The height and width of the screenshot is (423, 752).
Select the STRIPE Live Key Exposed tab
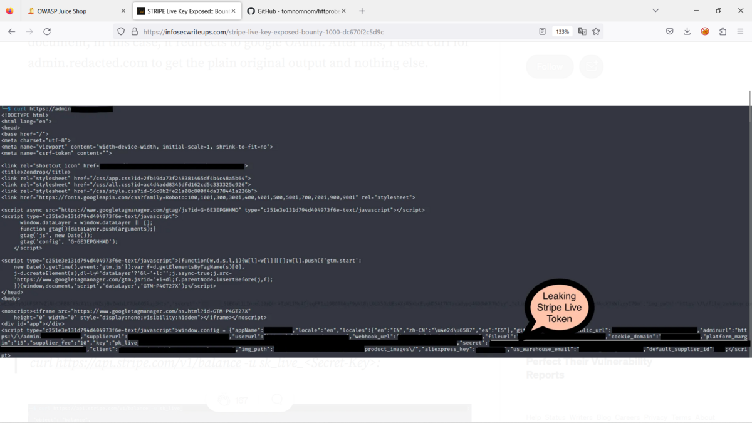(x=186, y=11)
